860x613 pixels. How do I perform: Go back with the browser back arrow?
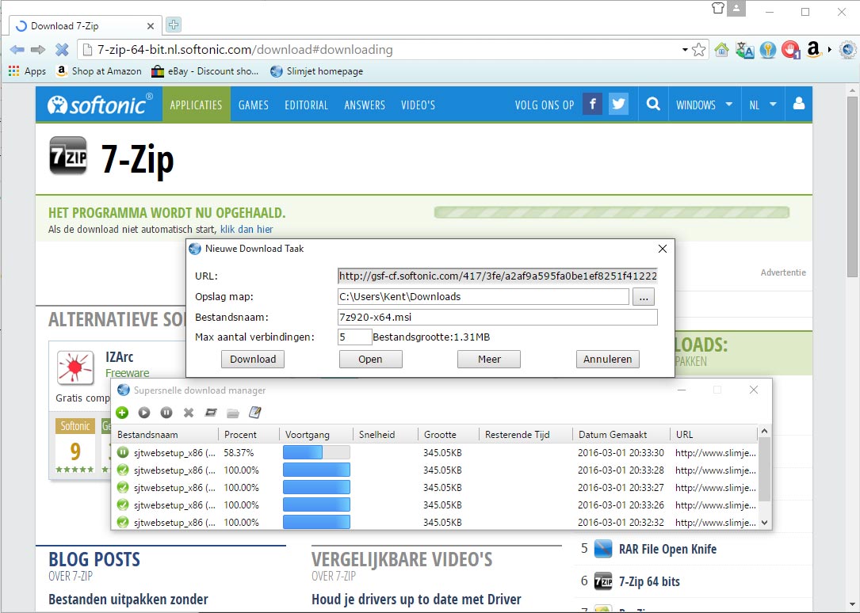point(17,50)
